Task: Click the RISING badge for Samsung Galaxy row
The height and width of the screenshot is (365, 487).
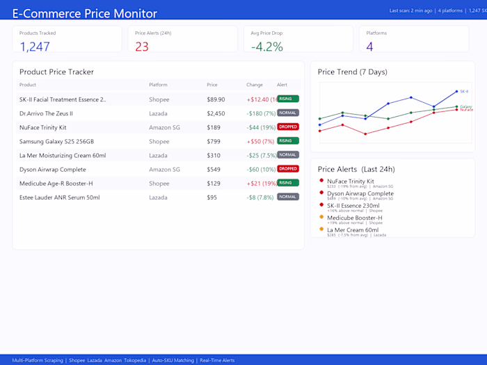Action: tap(288, 140)
